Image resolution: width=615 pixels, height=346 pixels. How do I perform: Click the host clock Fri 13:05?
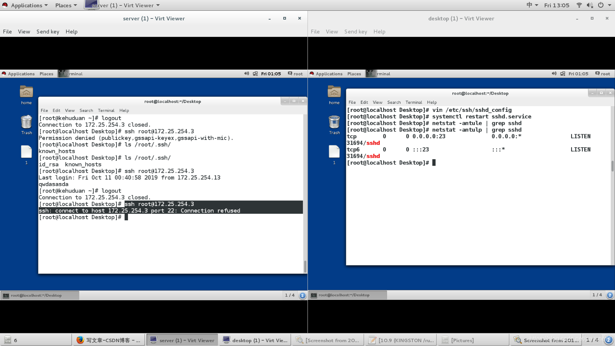click(557, 5)
